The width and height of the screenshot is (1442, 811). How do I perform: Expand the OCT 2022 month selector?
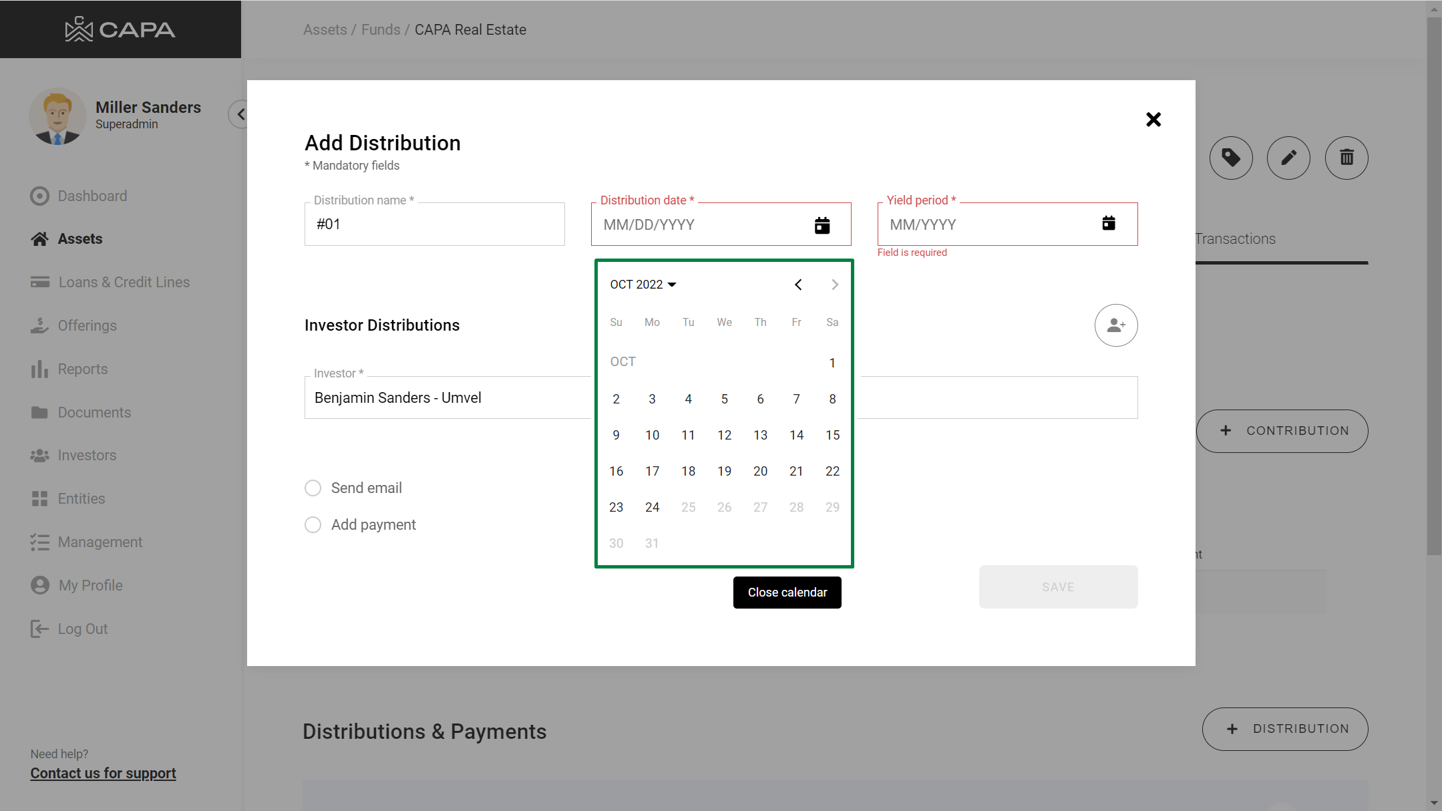tap(643, 285)
